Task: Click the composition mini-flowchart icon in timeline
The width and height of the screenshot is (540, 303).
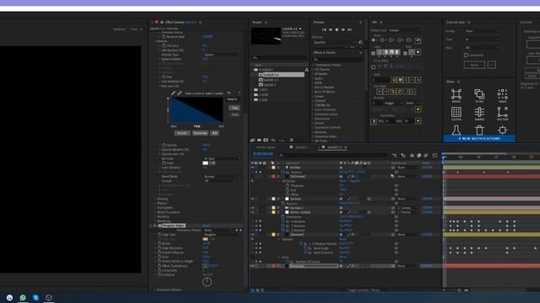Action: pyautogui.click(x=394, y=156)
